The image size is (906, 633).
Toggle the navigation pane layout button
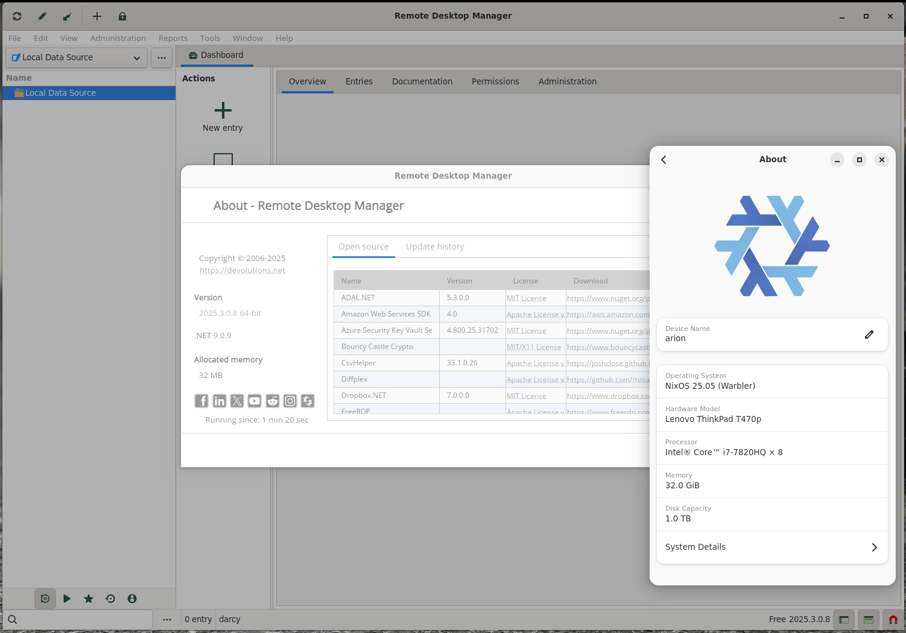[x=844, y=619]
